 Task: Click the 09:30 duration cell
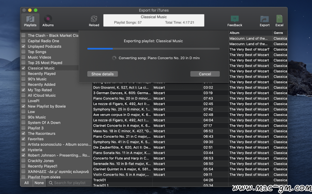click(208, 142)
